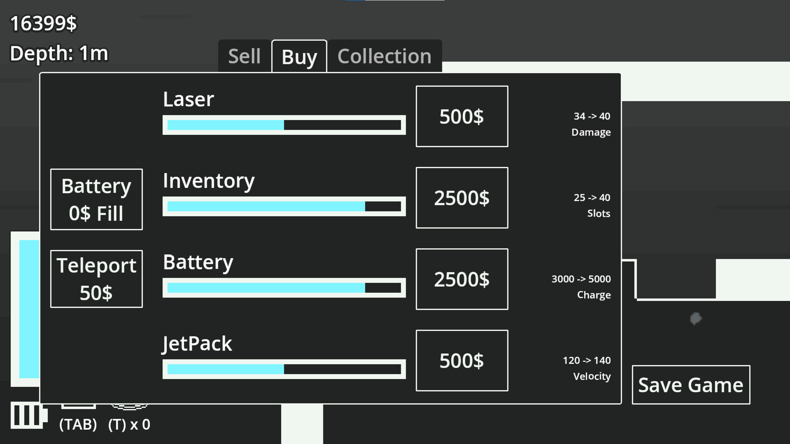Buy a Teleport for 50$

[x=96, y=279]
